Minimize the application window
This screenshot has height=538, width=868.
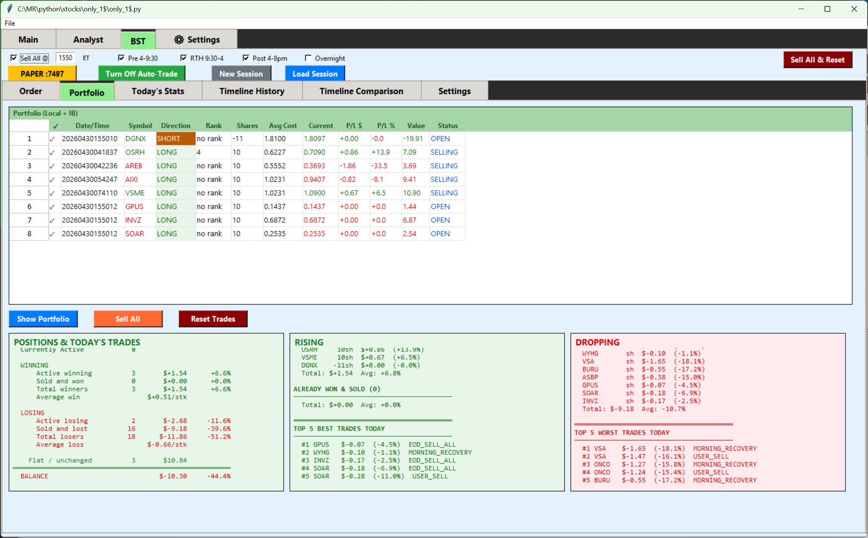(801, 9)
